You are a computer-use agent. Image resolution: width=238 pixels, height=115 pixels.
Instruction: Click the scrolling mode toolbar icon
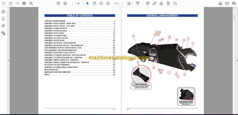tap(138, 3)
